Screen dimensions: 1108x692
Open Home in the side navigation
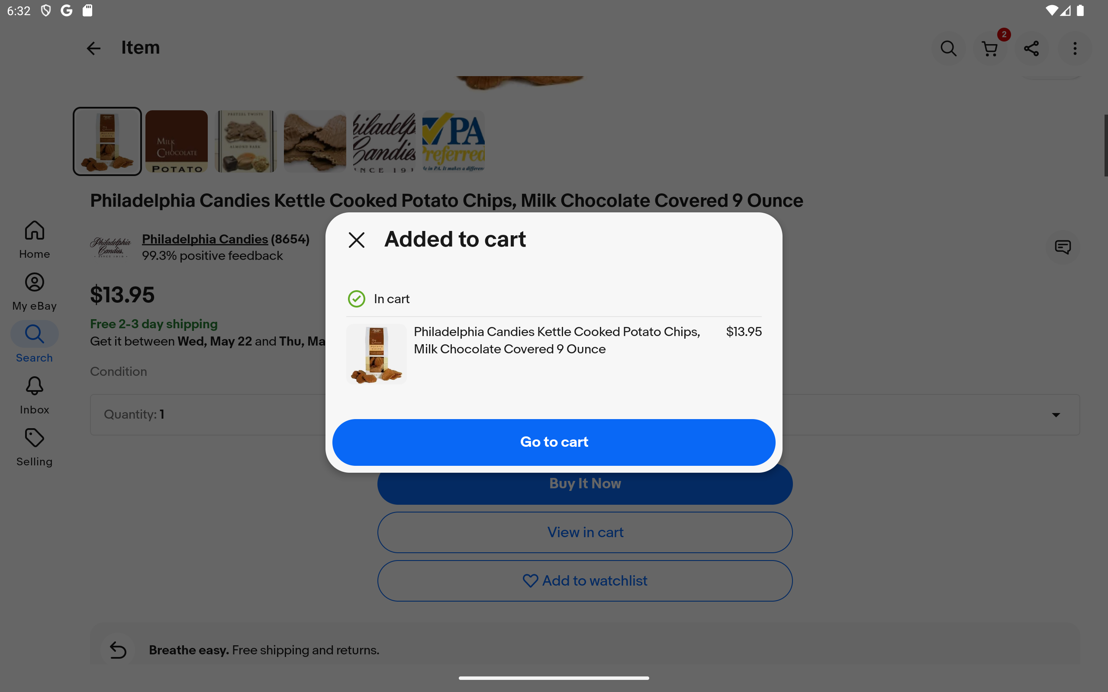34,240
